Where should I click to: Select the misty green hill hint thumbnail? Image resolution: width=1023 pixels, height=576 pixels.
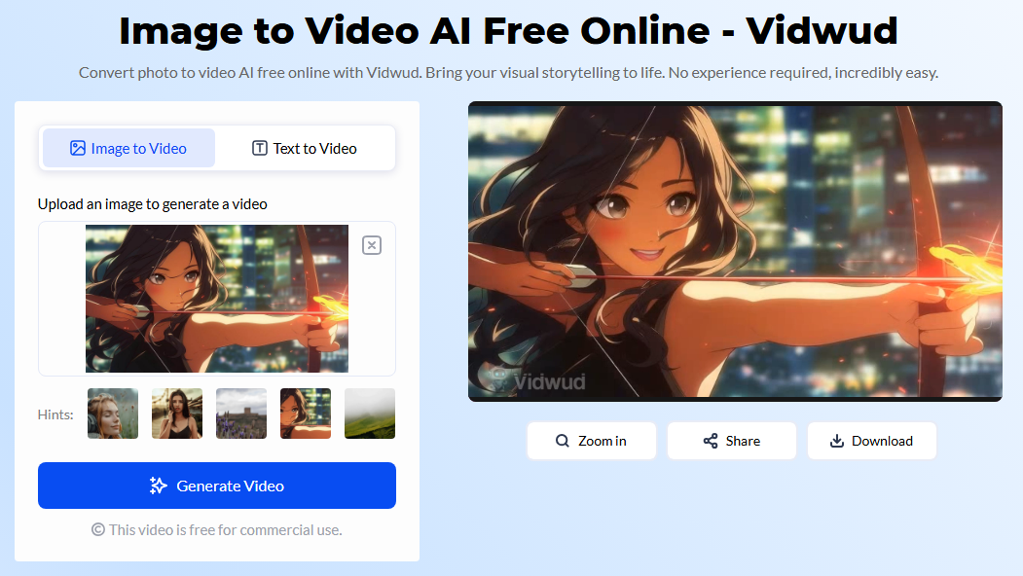370,414
